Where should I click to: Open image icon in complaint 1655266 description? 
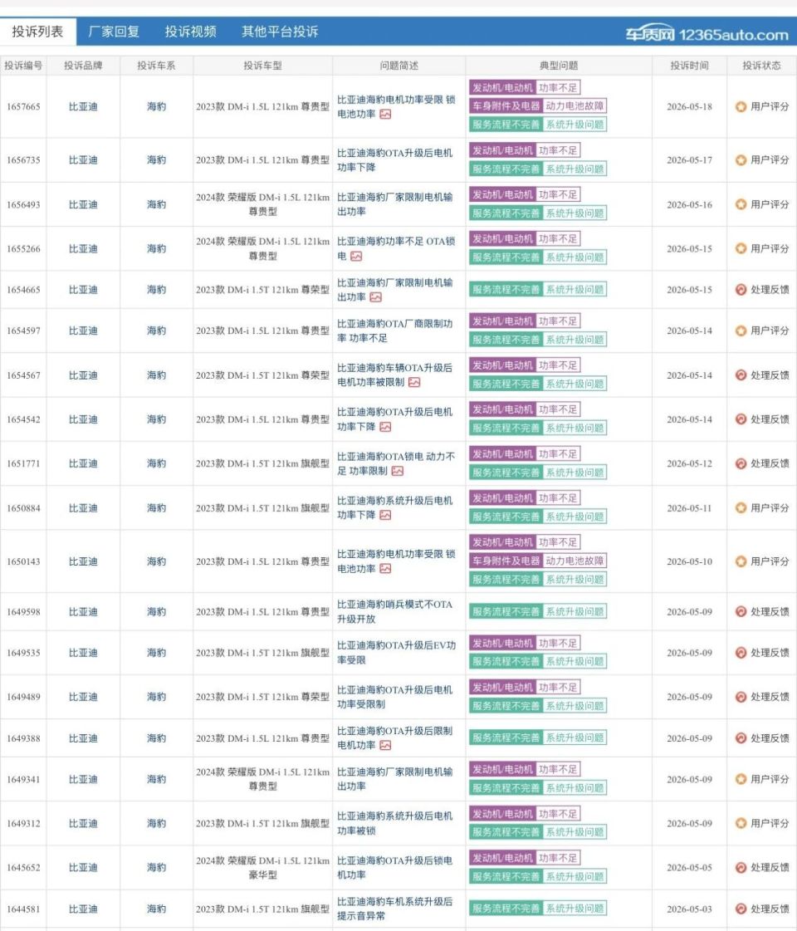356,256
